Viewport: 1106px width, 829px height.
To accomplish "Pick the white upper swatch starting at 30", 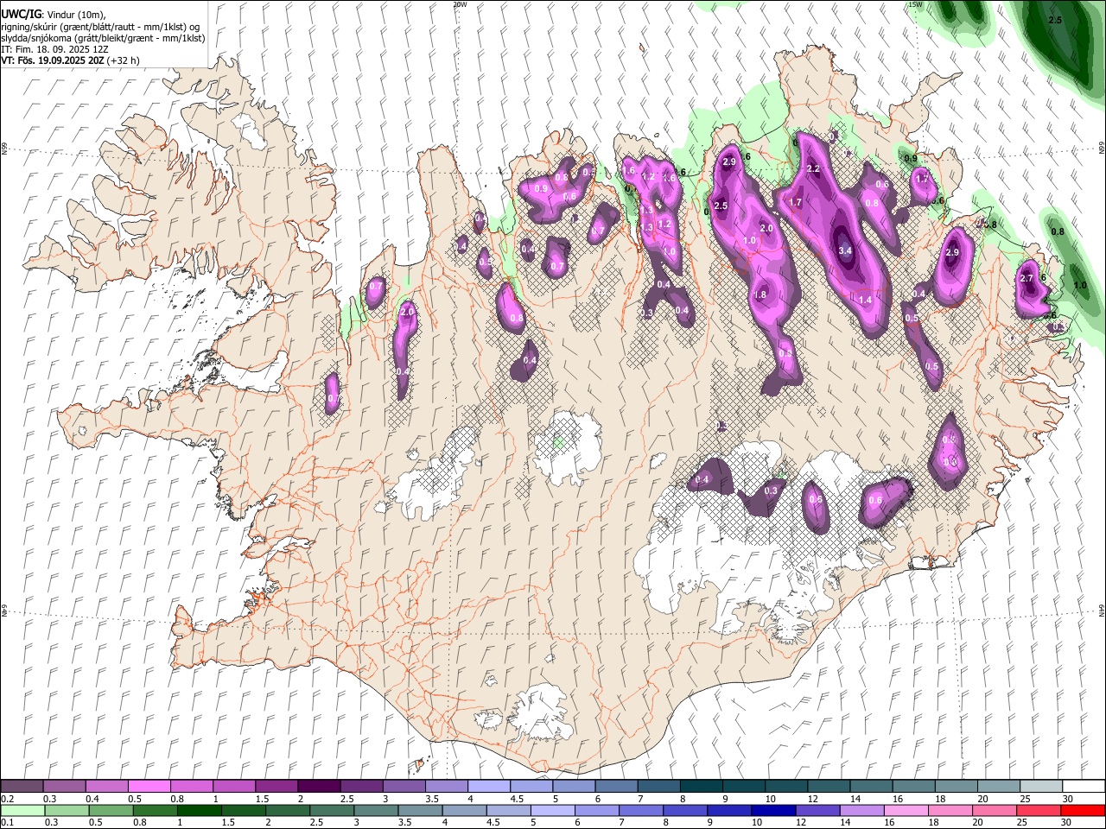I will click(1084, 787).
